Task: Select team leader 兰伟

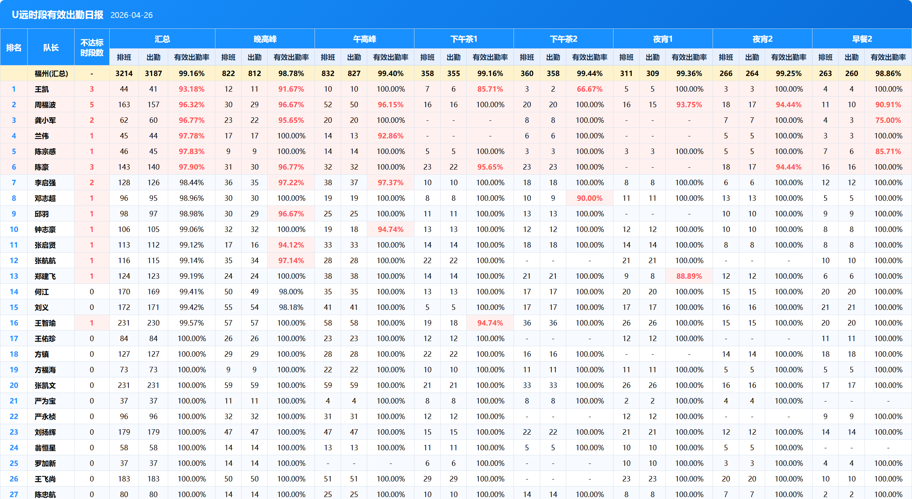Action: coord(42,136)
